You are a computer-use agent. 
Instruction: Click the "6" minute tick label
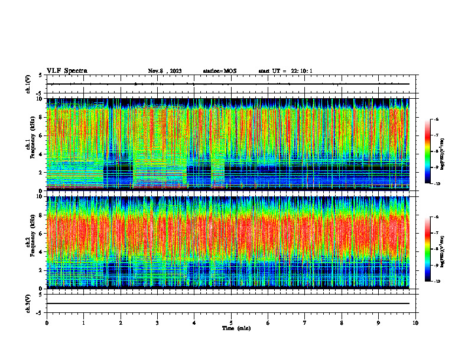point(268,323)
